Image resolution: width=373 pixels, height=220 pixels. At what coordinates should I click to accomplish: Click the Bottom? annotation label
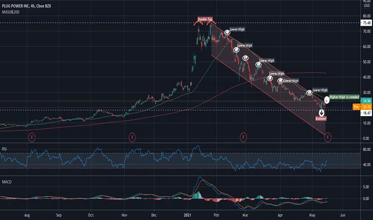tap(321, 118)
